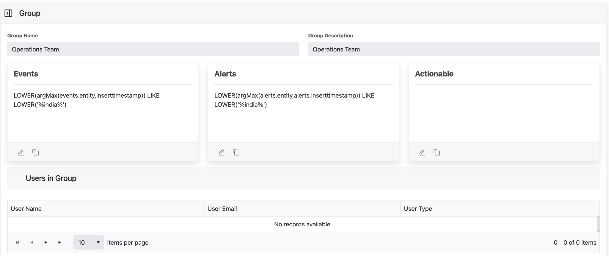Copy the Actionable filter query

pyautogui.click(x=437, y=152)
